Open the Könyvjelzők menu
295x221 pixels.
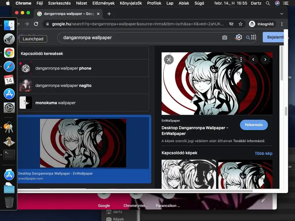[131, 3]
